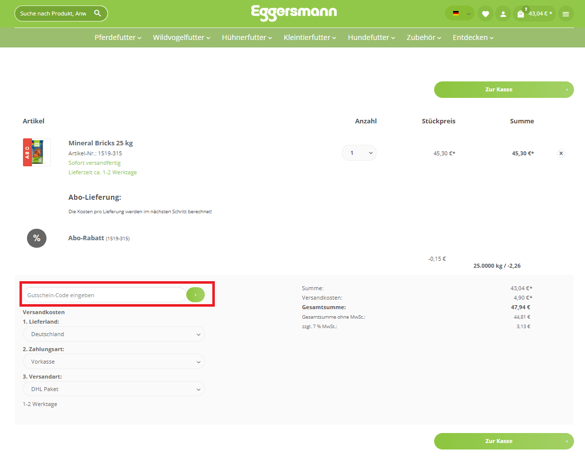Expand the Entdecken menu
Screen dimensions: 585x456
point(473,37)
